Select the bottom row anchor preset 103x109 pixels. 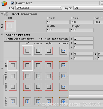tap(13, 87)
